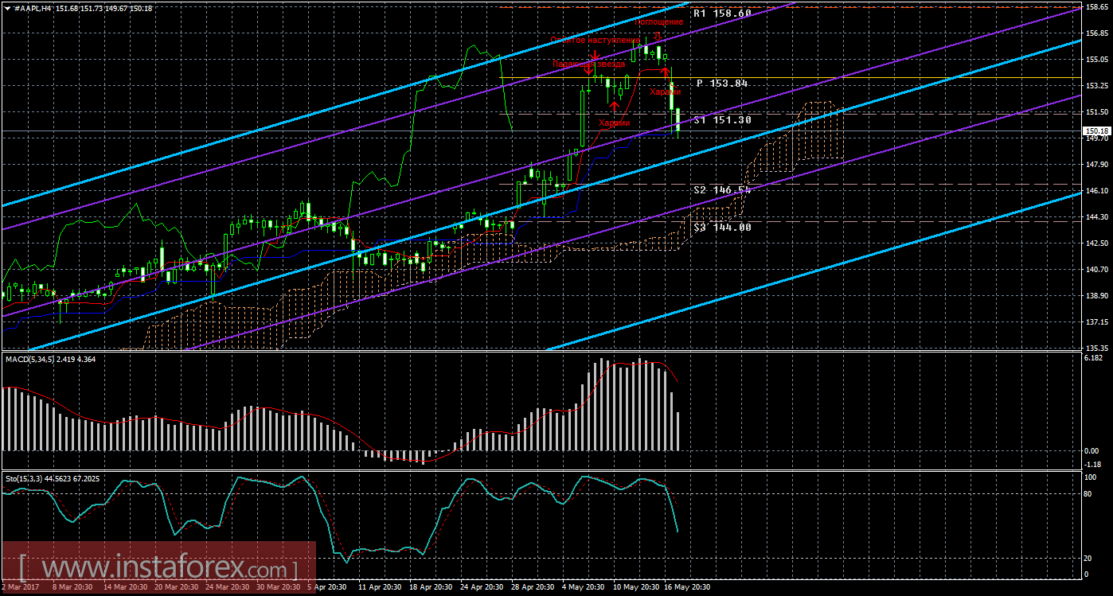The image size is (1113, 596).
Task: Click the red down arrow below Отбитое наступление
Action: pos(595,55)
